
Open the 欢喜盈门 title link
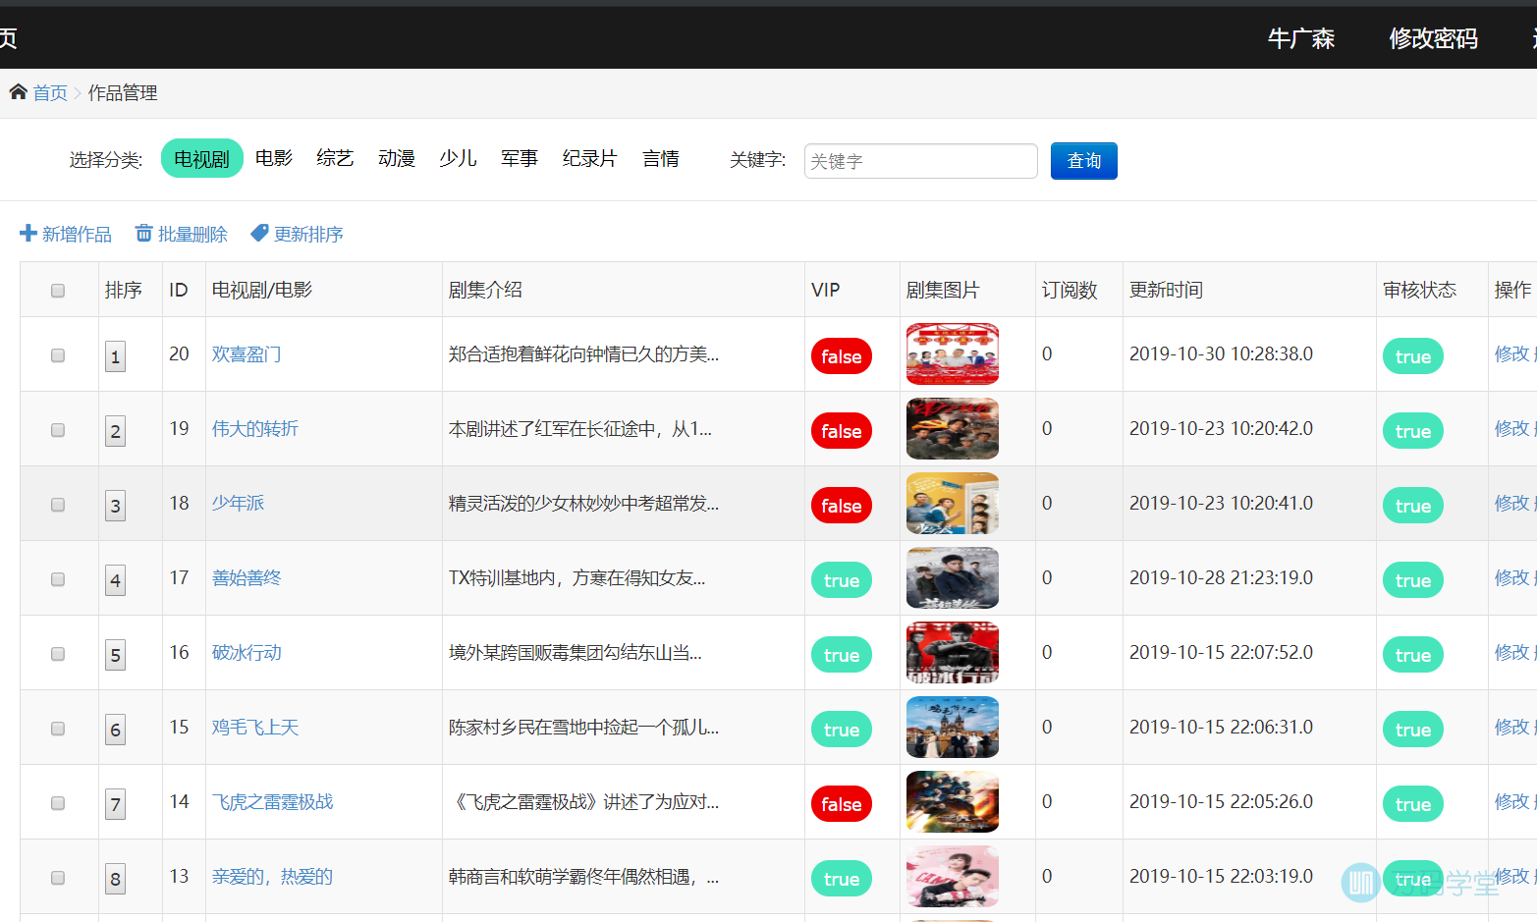tap(247, 354)
